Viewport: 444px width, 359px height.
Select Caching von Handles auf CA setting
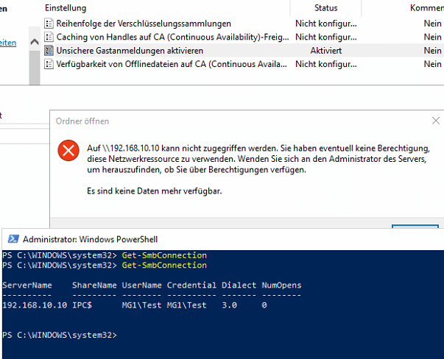[x=171, y=37]
